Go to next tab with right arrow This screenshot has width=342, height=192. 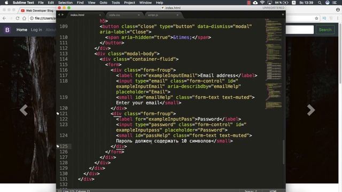pyautogui.click(x=63, y=15)
